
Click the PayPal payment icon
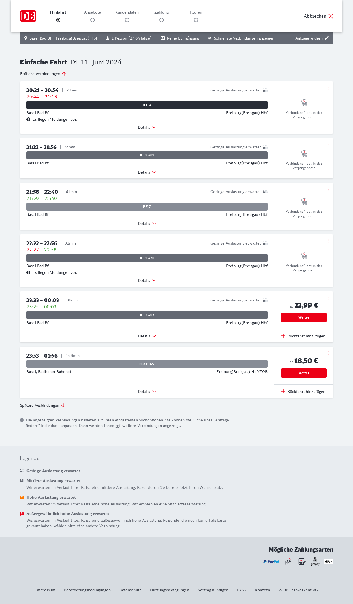coord(271,561)
